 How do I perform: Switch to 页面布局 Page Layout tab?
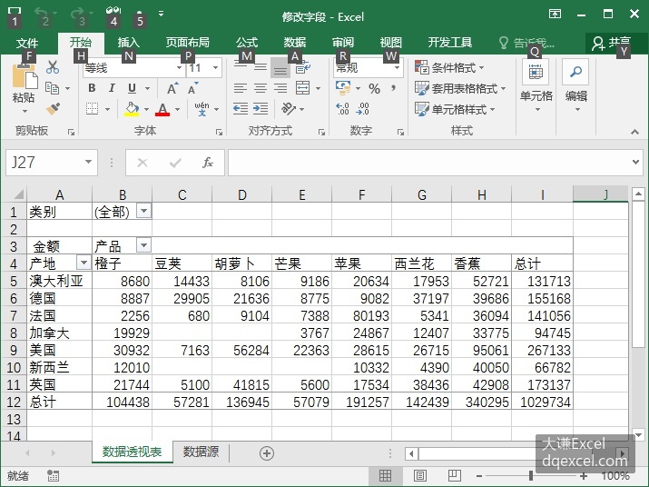pos(188,43)
